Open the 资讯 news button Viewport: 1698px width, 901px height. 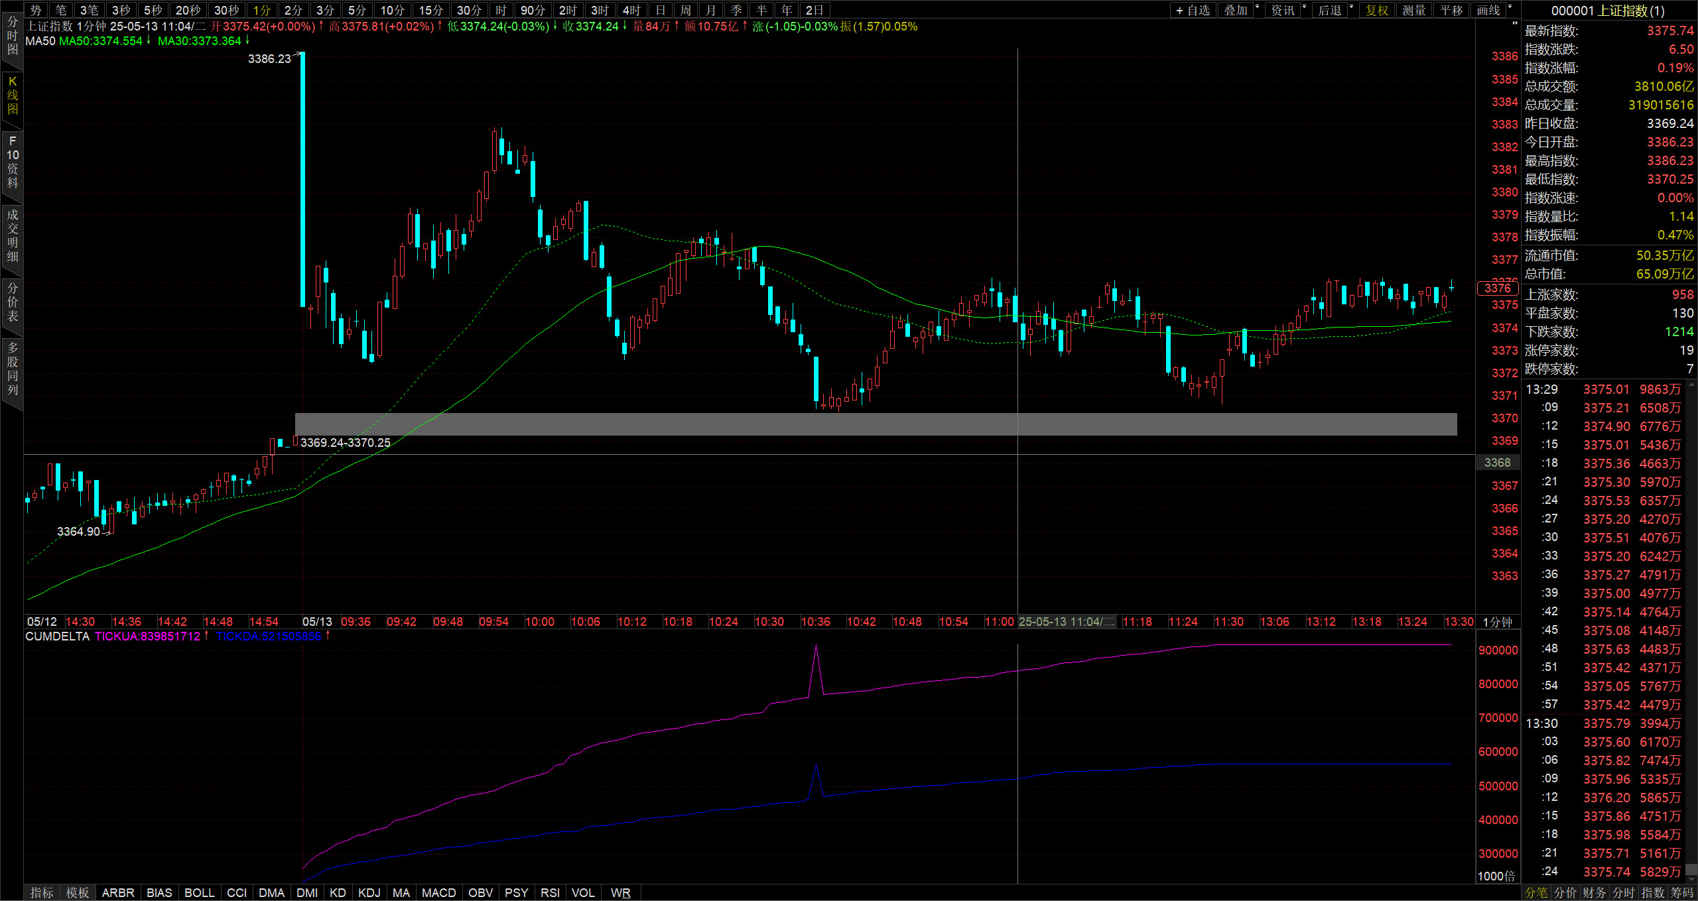[x=1282, y=10]
